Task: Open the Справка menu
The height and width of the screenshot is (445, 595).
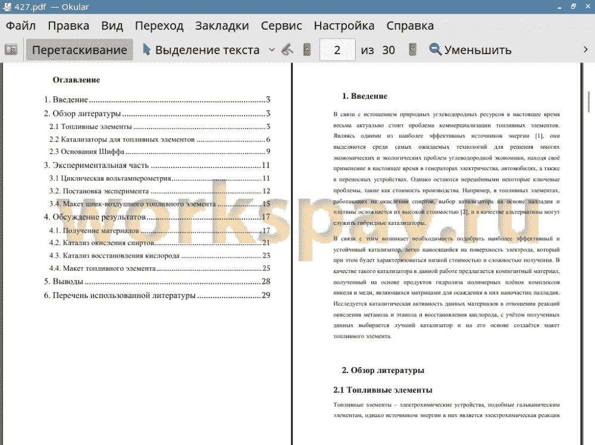Action: coord(410,26)
